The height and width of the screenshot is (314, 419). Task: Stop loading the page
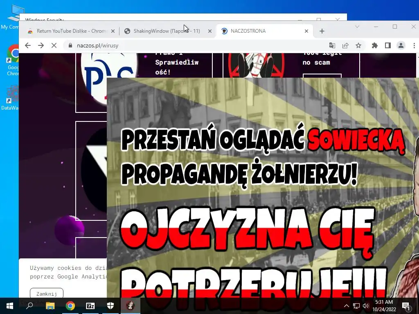click(x=54, y=45)
